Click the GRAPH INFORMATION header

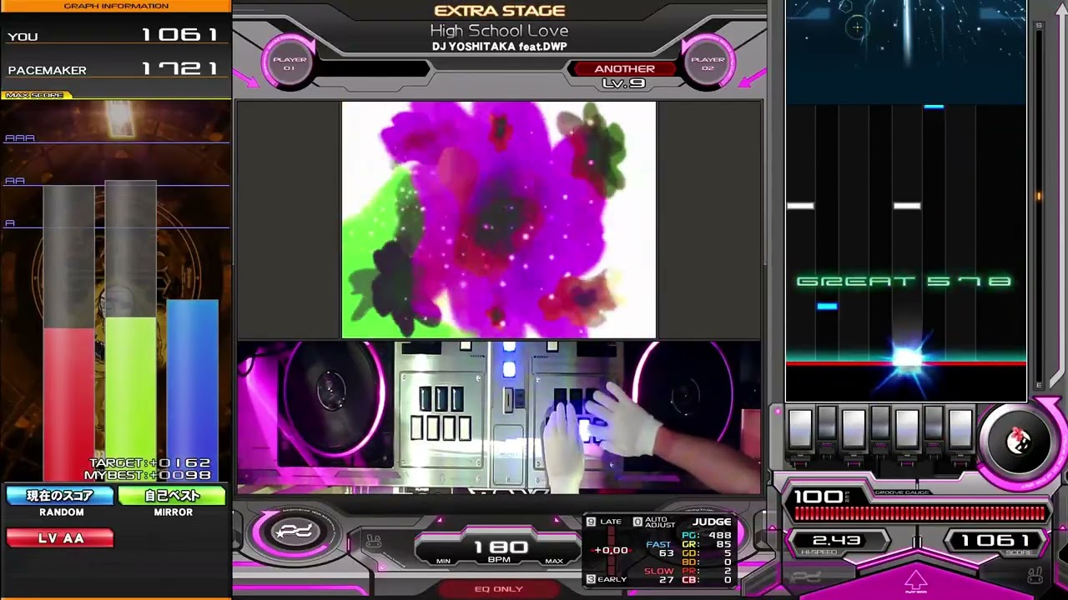tap(116, 6)
